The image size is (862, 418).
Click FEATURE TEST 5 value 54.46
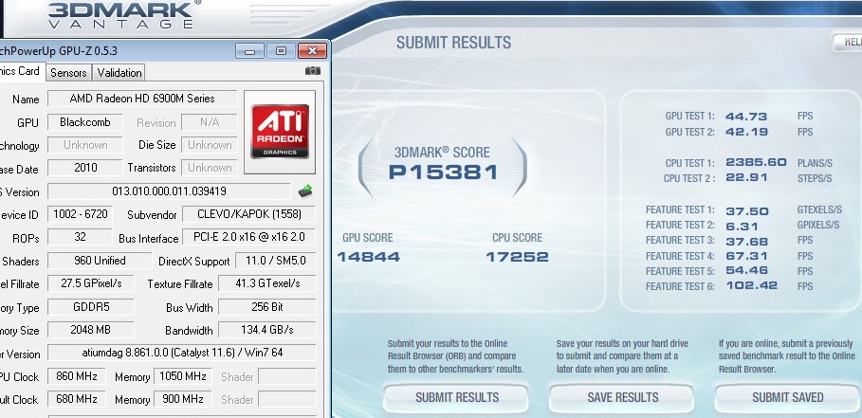(746, 271)
